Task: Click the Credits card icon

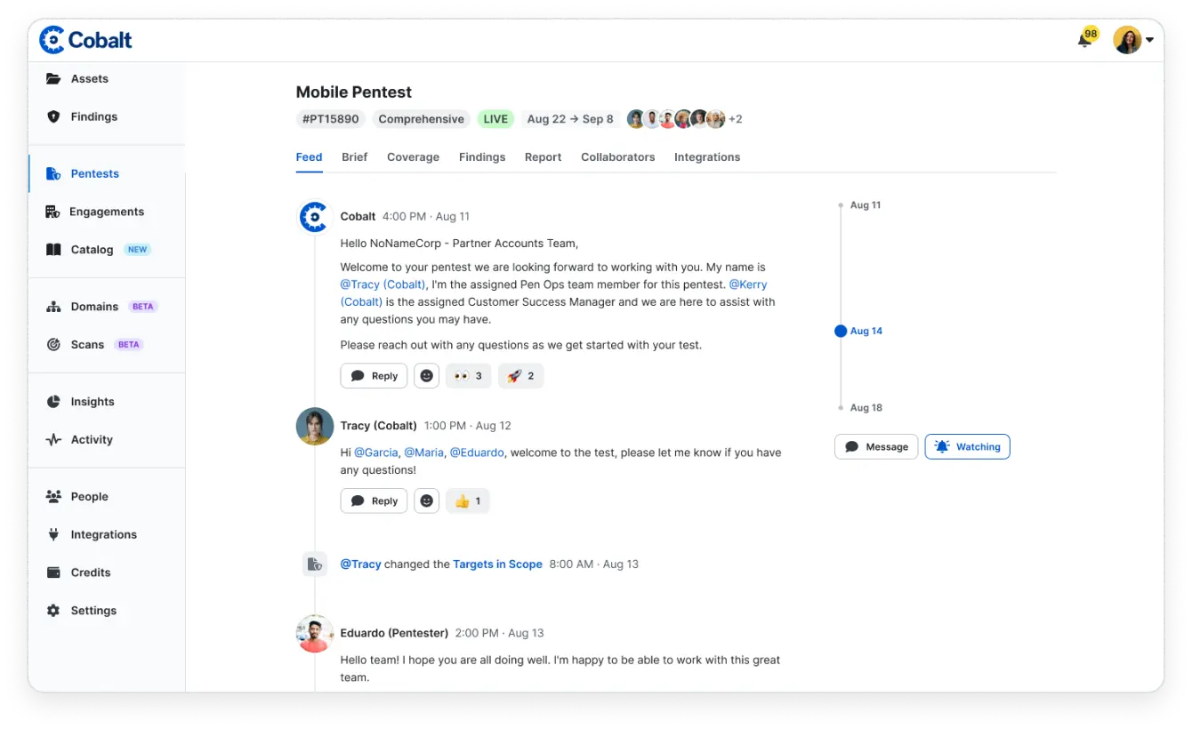Action: (53, 573)
